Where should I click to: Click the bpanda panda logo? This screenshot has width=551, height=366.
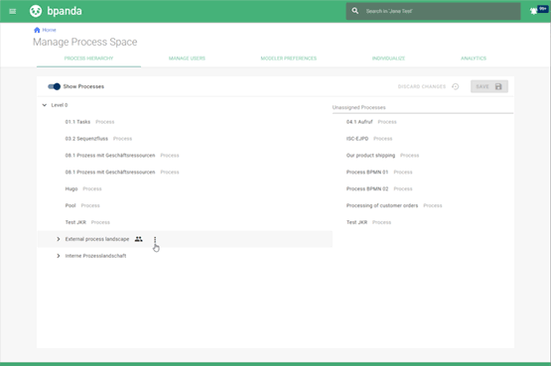tap(36, 11)
